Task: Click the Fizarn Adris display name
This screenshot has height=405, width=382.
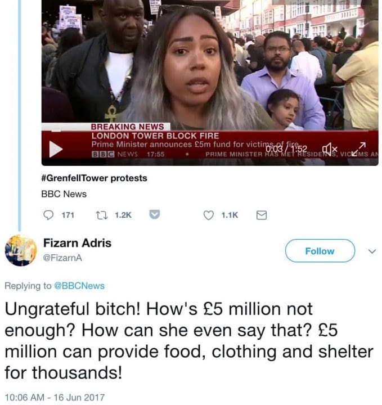Action: tap(77, 243)
